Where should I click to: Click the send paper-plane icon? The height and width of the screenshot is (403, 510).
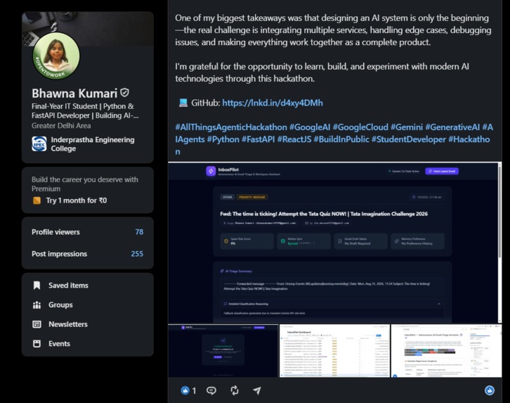tap(257, 390)
